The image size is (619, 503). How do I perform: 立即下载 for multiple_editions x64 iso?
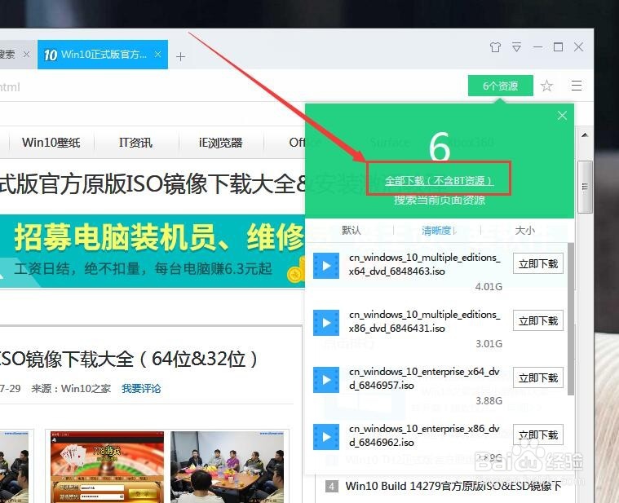[x=538, y=263]
